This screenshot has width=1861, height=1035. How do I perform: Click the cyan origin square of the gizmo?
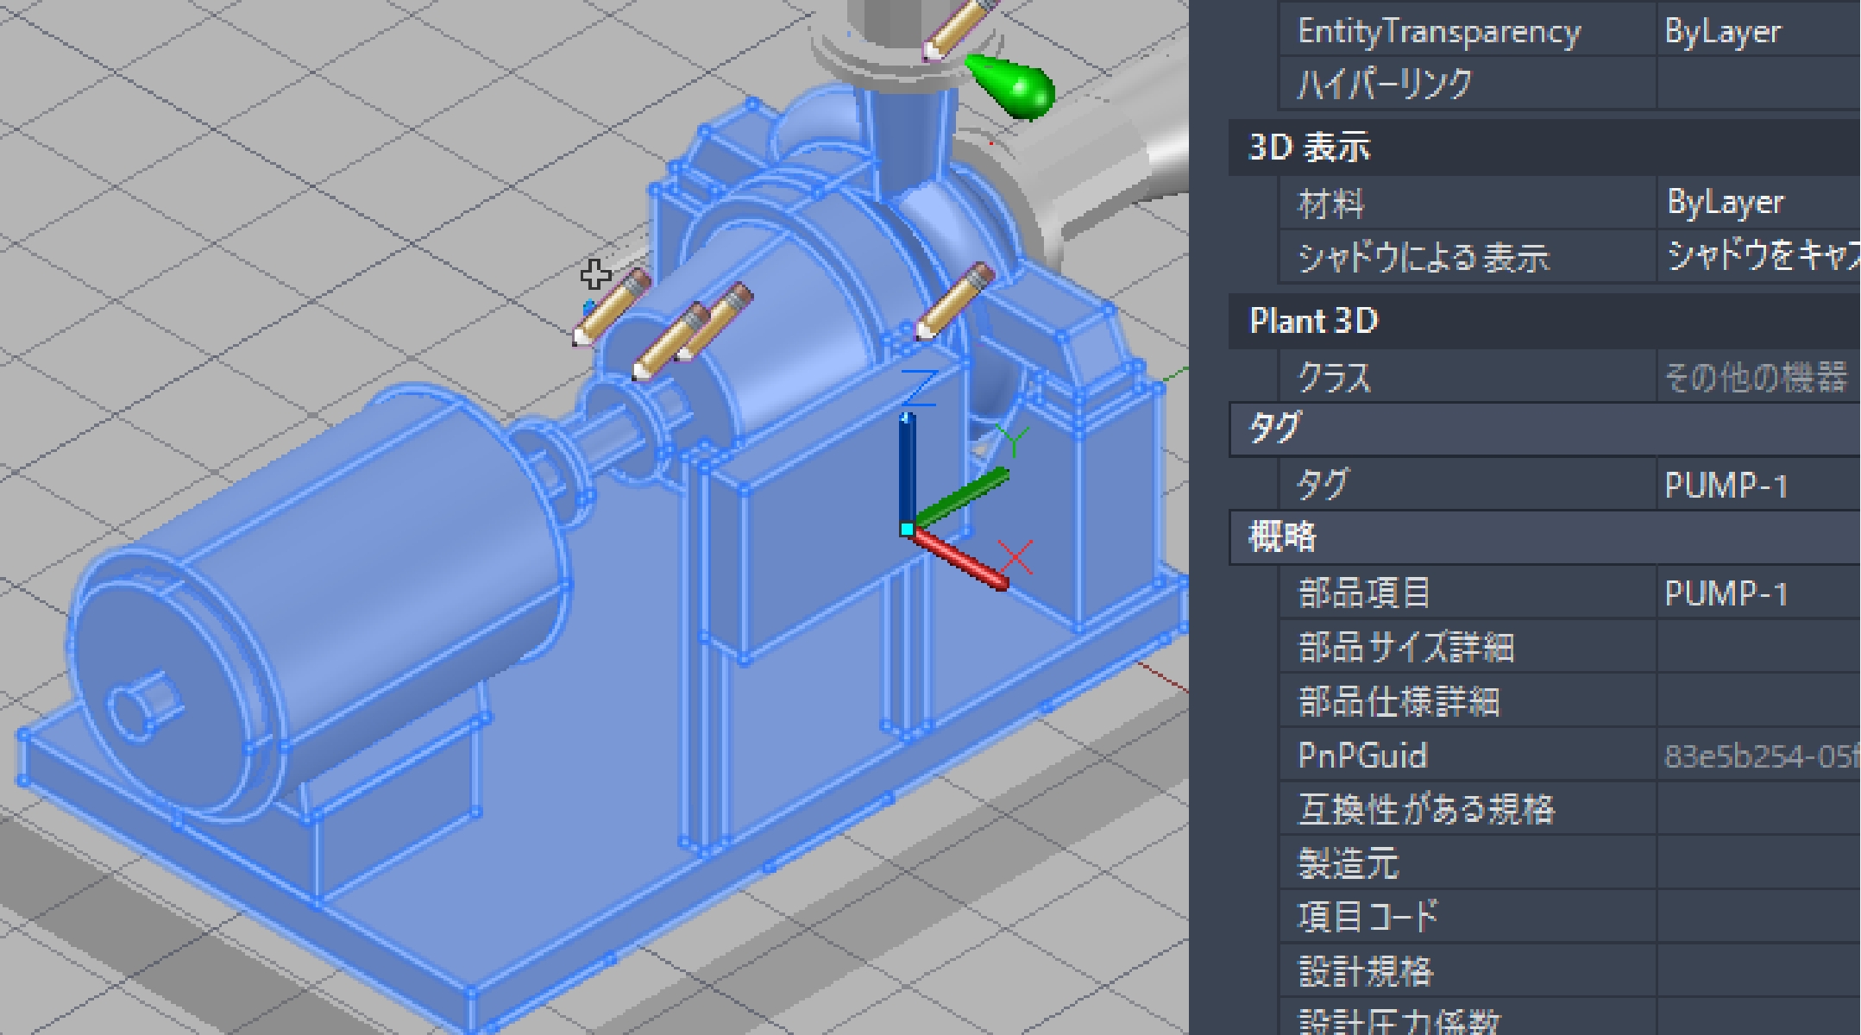[x=907, y=529]
